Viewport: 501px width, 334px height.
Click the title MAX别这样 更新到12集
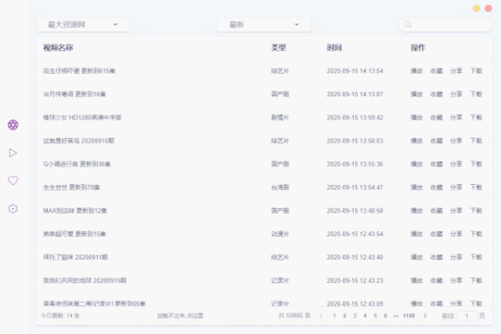point(75,210)
